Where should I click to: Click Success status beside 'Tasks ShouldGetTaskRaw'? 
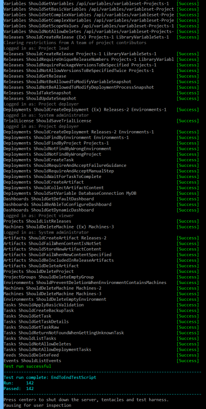(188, 327)
